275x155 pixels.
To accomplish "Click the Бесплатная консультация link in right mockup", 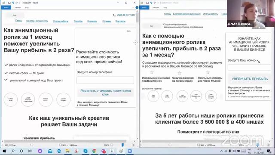I will pyautogui.click(x=186, y=14).
